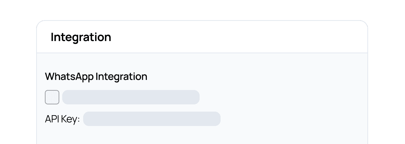Image resolution: width=405 pixels, height=144 pixels.
Task: Click inside the gray API Key entry bar
Action: click(x=152, y=119)
